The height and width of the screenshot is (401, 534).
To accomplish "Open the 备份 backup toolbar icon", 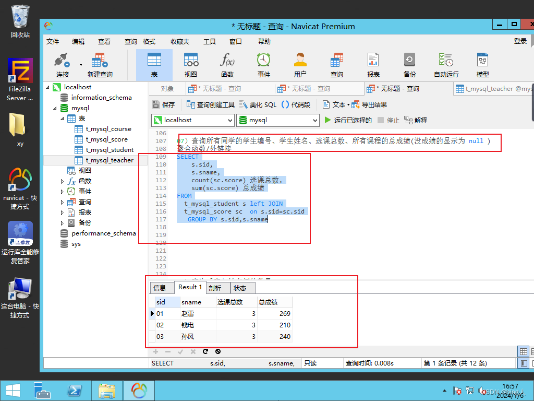I will (409, 65).
